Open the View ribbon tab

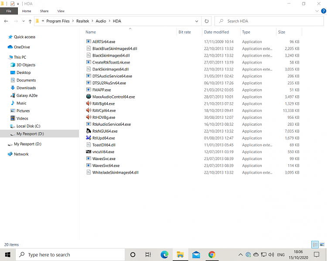click(61, 11)
